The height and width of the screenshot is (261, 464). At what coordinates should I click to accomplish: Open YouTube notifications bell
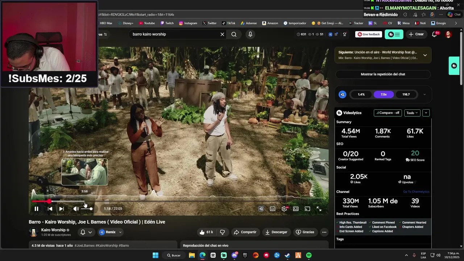click(x=434, y=34)
